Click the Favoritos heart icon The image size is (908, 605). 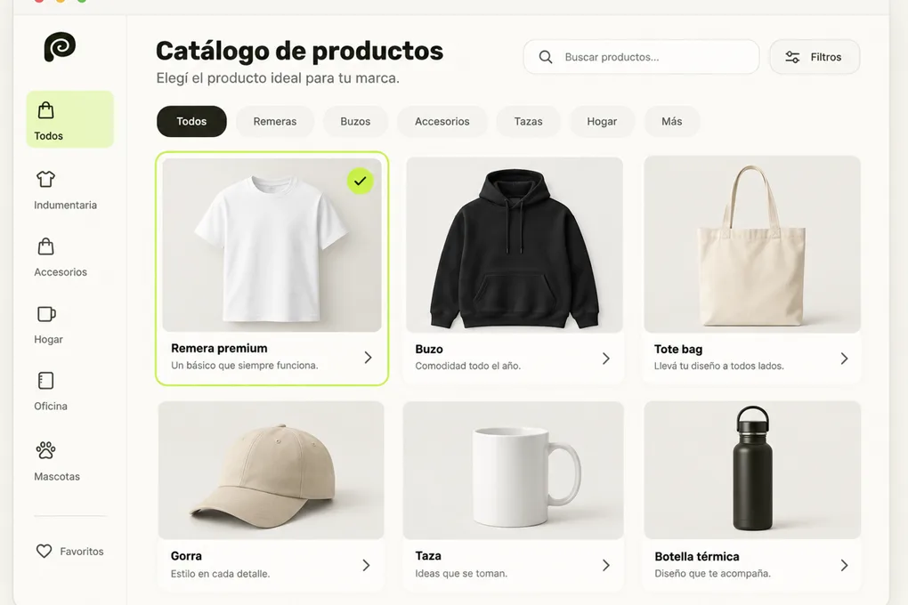(44, 551)
